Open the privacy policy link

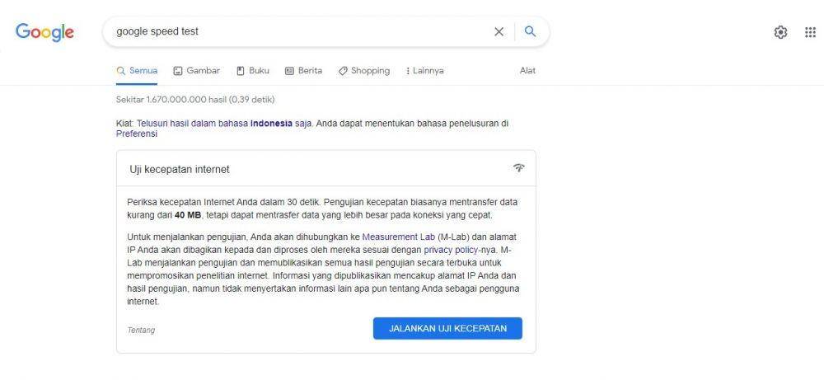pos(451,250)
